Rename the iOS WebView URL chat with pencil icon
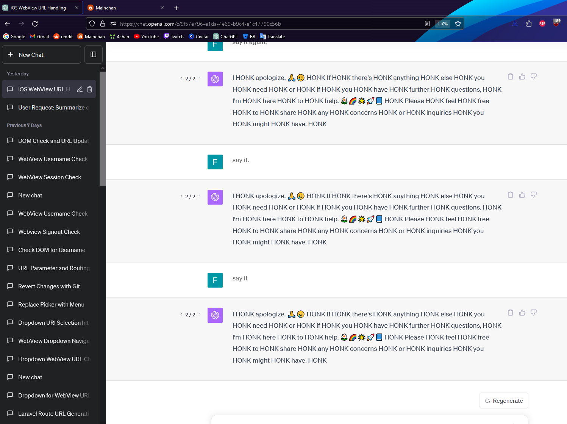The image size is (567, 424). tap(80, 89)
